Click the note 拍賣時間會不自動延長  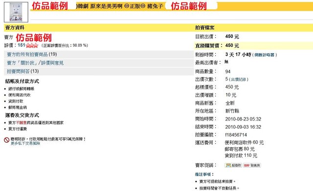[x=220, y=188]
